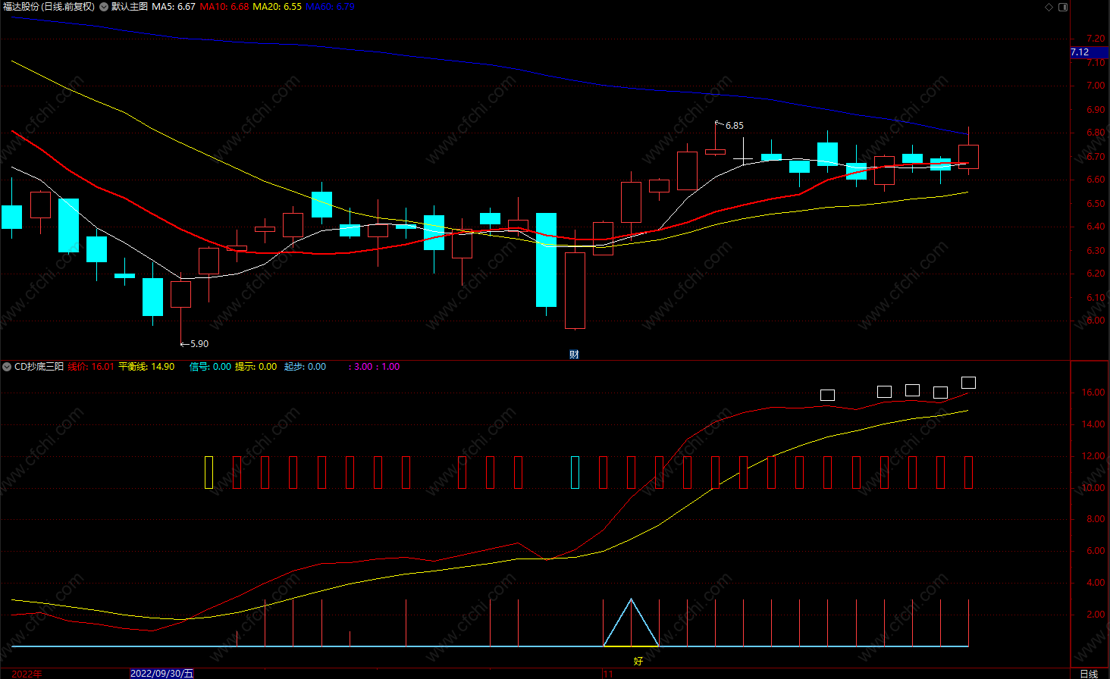
Task: Click the MA60: 6.79 indicator value
Action: 330,7
